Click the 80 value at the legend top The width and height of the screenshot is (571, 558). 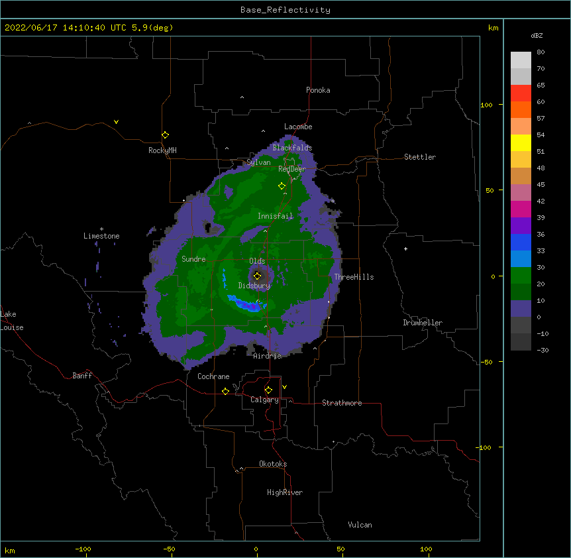541,52
